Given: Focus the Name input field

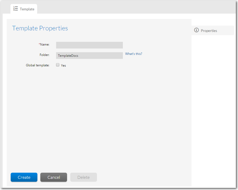Looking at the screenshot, I should [x=89, y=45].
